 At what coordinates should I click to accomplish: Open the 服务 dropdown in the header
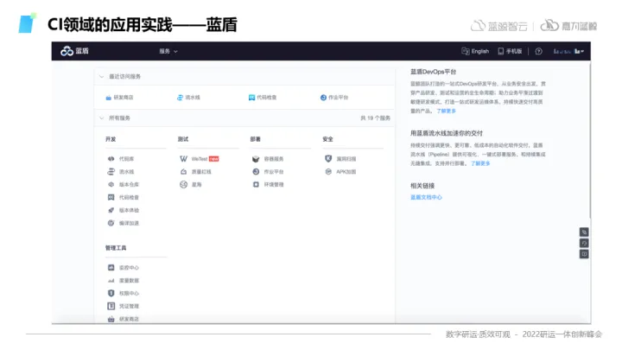168,51
